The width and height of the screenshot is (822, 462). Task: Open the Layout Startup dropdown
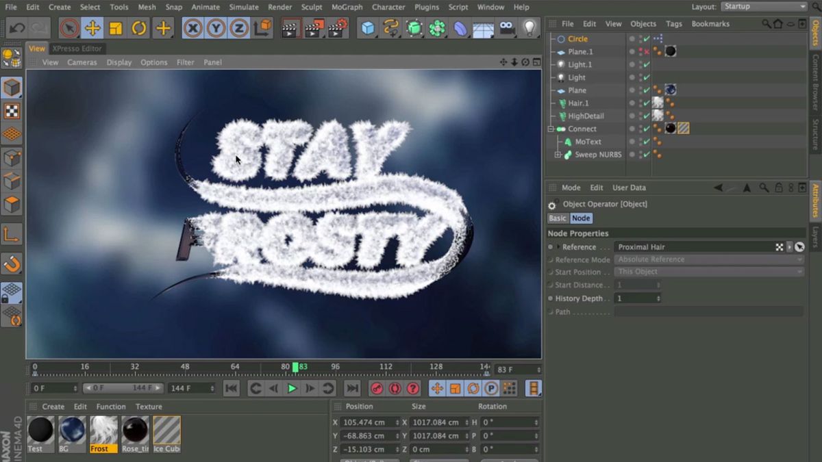765,7
